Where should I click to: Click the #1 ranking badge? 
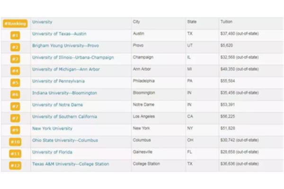[15, 35]
